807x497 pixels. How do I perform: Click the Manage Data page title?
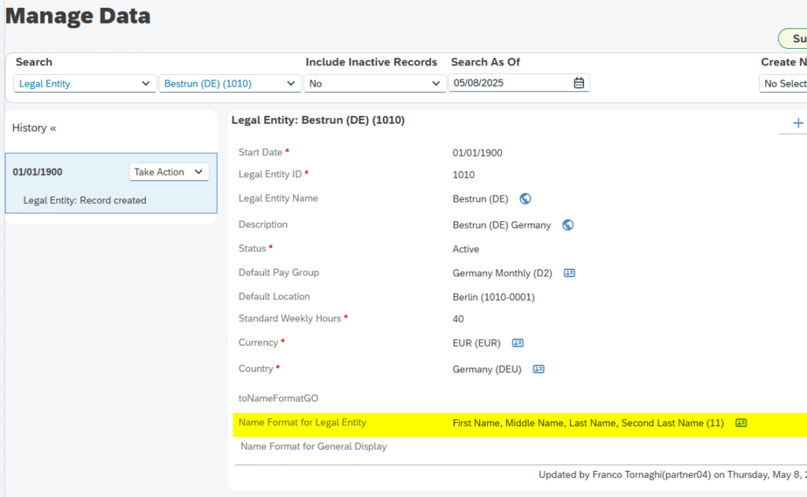[78, 16]
